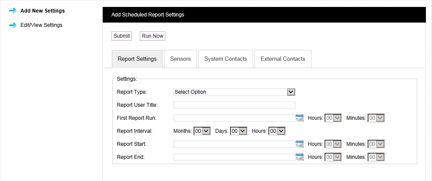The width and height of the screenshot is (432, 181).
Task: Switch to the Sensors tab
Action: pos(181,59)
